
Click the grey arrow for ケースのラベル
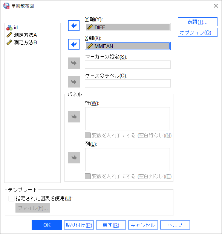coord(74,82)
